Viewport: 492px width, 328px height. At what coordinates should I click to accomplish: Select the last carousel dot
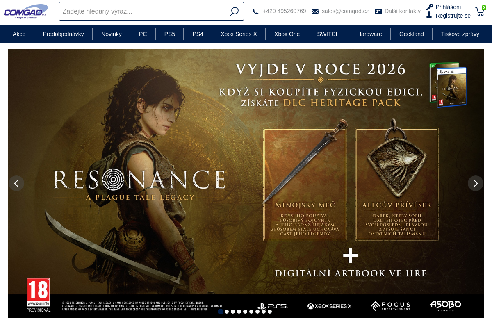click(270, 312)
